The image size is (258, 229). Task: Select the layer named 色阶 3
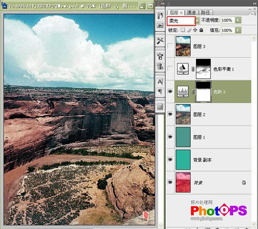219,92
